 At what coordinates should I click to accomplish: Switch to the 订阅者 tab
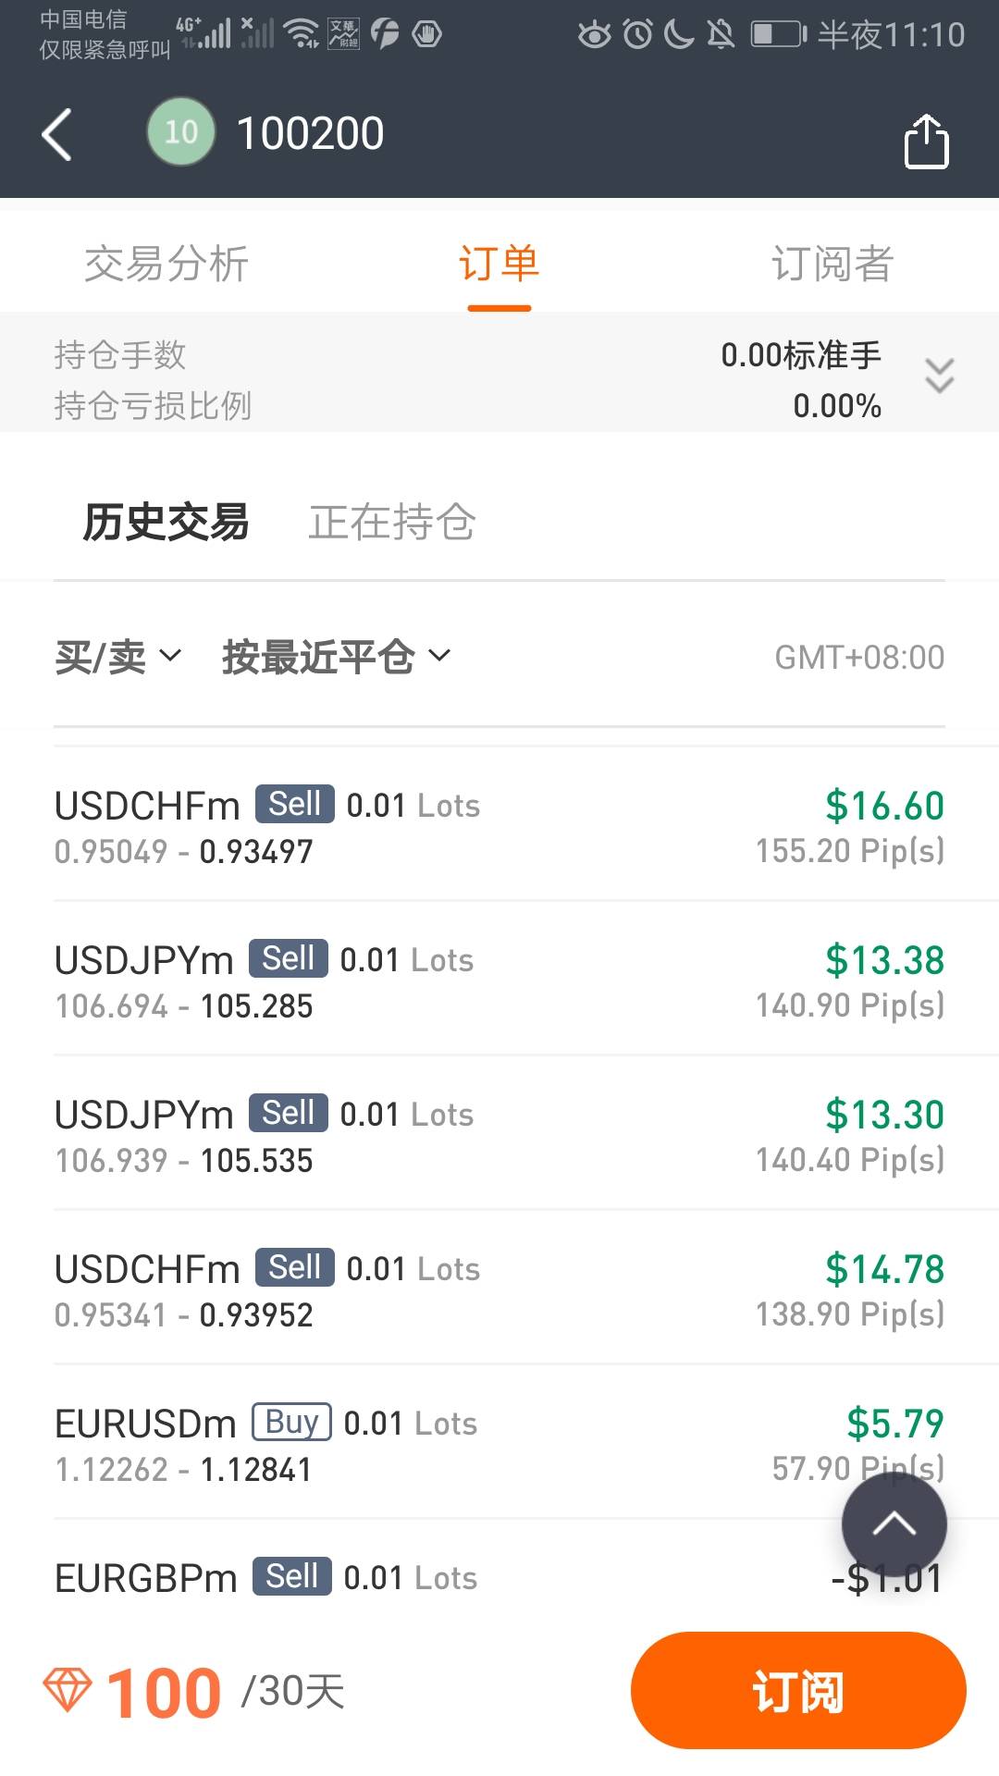[x=832, y=264]
